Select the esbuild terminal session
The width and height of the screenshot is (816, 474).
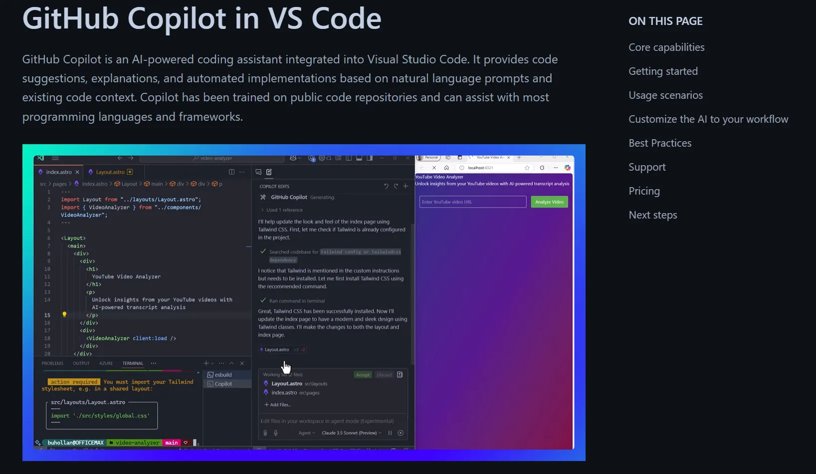click(x=223, y=375)
